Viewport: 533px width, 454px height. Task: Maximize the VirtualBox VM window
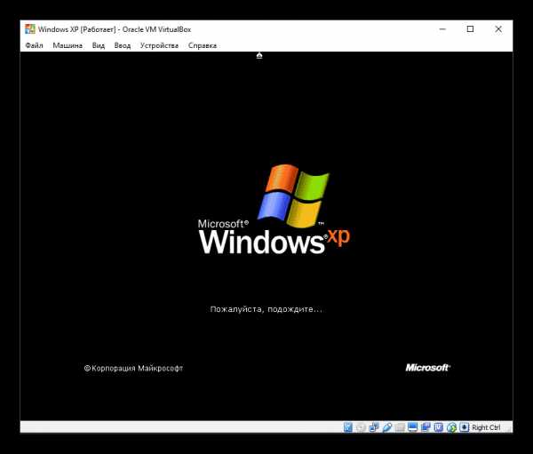[x=470, y=29]
